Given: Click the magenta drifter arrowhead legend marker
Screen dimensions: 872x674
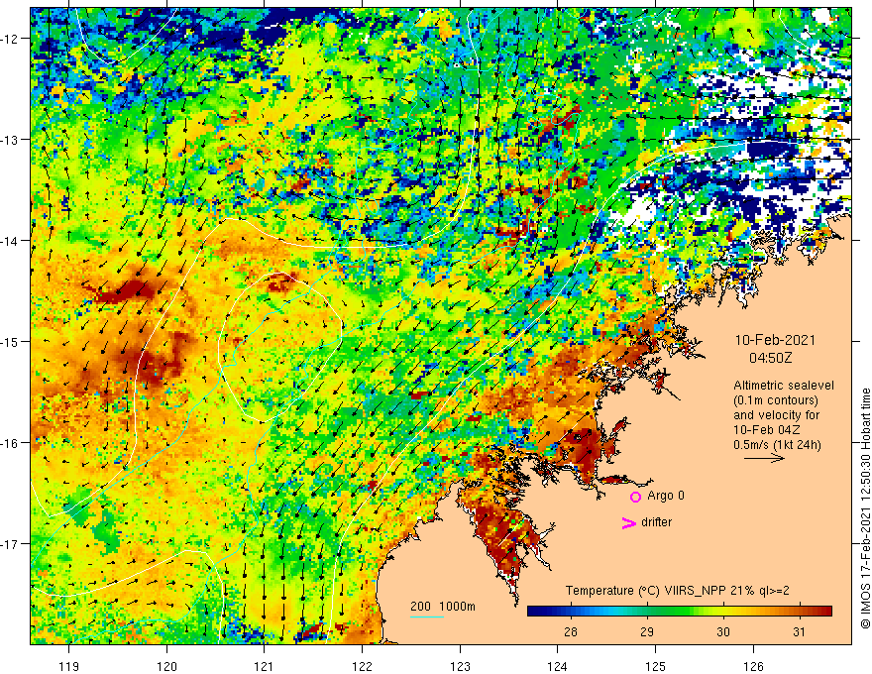Looking at the screenshot, I should [628, 523].
